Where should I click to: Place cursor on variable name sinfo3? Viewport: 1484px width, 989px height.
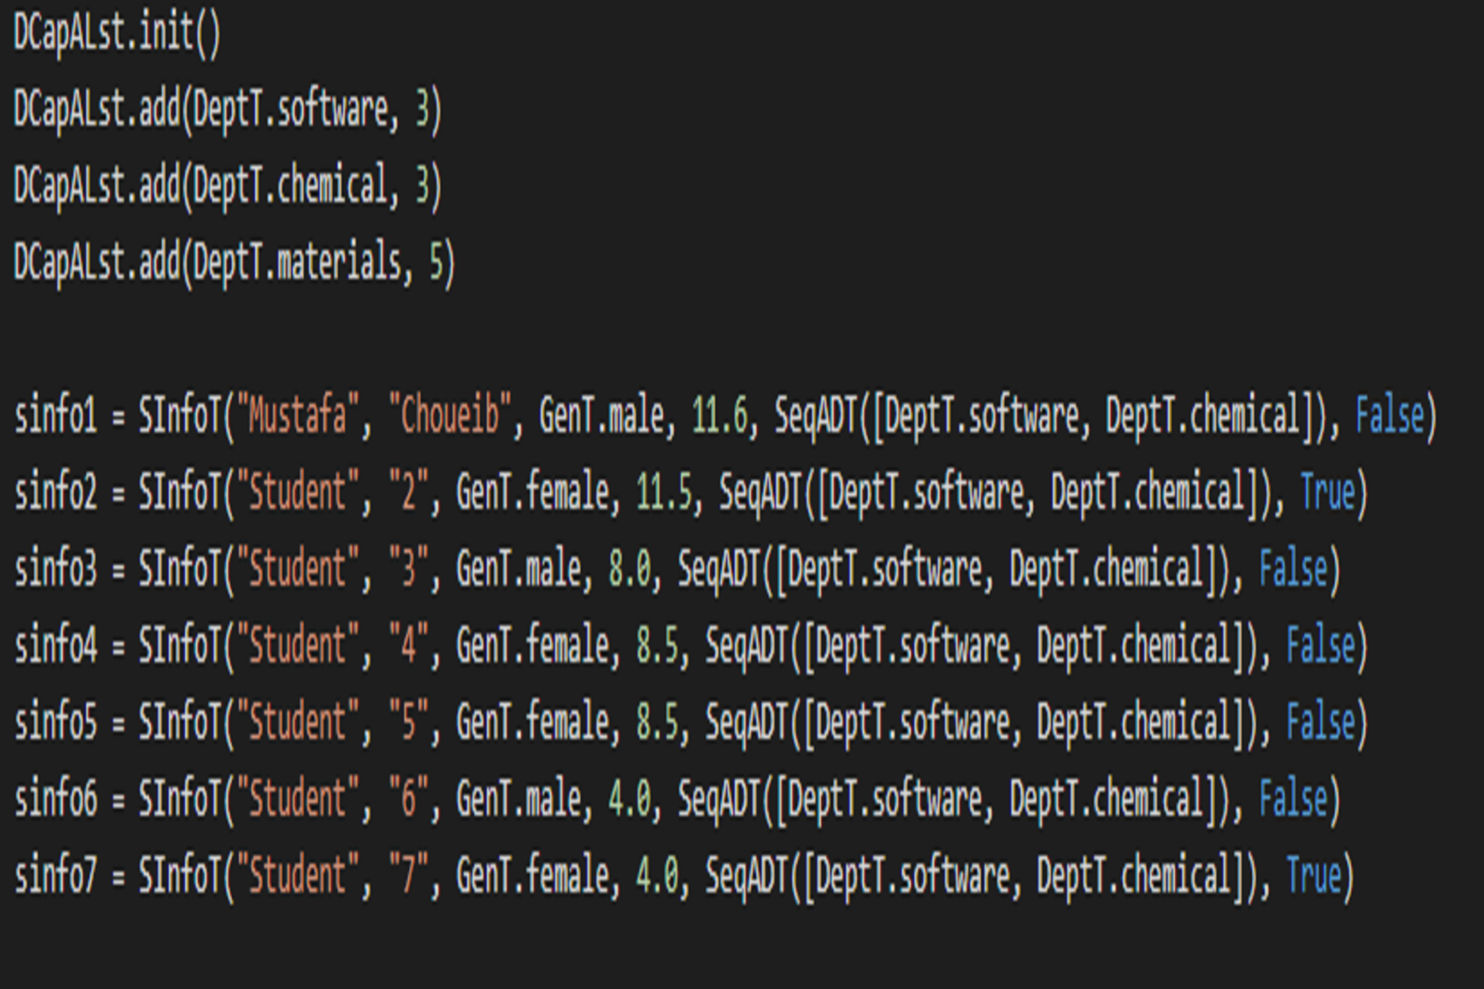tap(55, 569)
